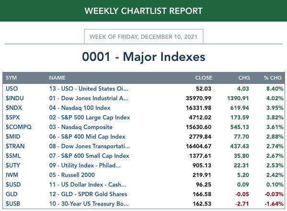287x211 pixels.
Task: Sort by the % CHG column header
Action: [x=273, y=78]
